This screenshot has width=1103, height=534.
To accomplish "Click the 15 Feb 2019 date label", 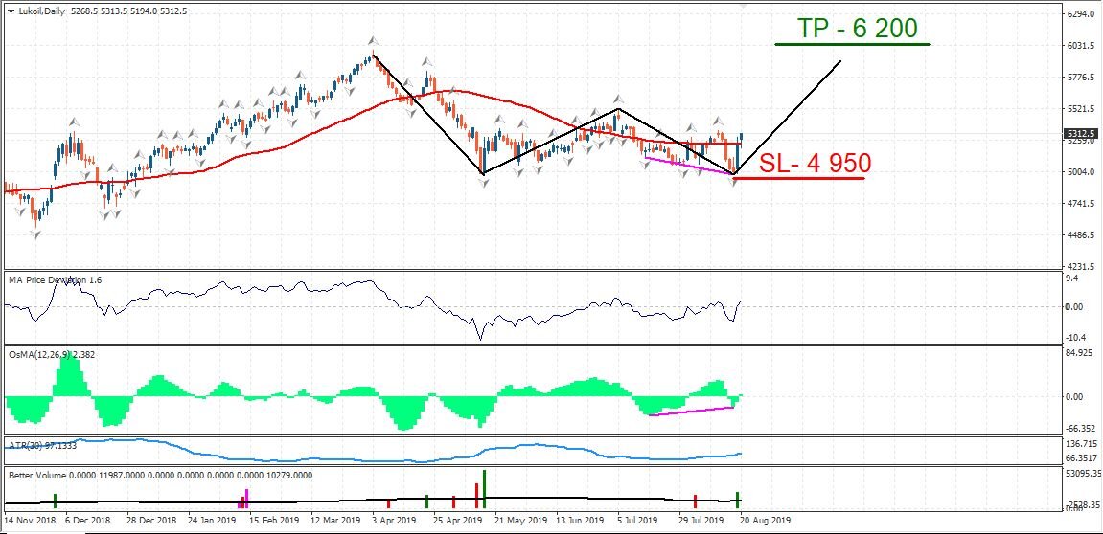I will click(x=274, y=521).
